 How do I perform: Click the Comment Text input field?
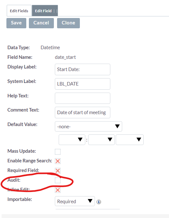click(82, 113)
